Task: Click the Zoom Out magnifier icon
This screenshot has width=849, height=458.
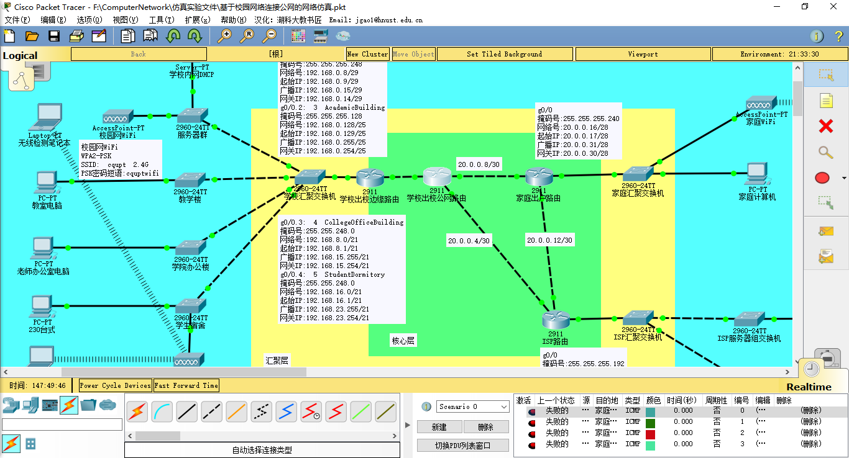Action: point(270,36)
